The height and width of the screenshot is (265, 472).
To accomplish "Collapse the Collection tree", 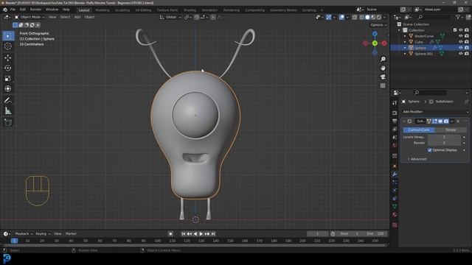I will coord(399,30).
